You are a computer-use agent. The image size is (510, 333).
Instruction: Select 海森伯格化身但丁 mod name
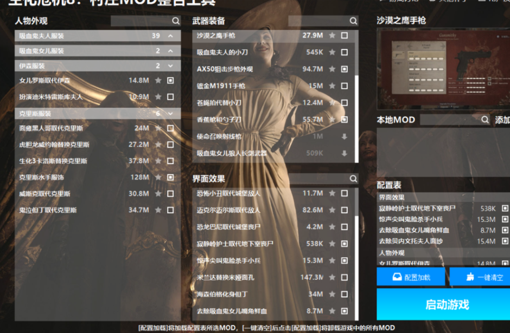pyautogui.click(x=222, y=294)
